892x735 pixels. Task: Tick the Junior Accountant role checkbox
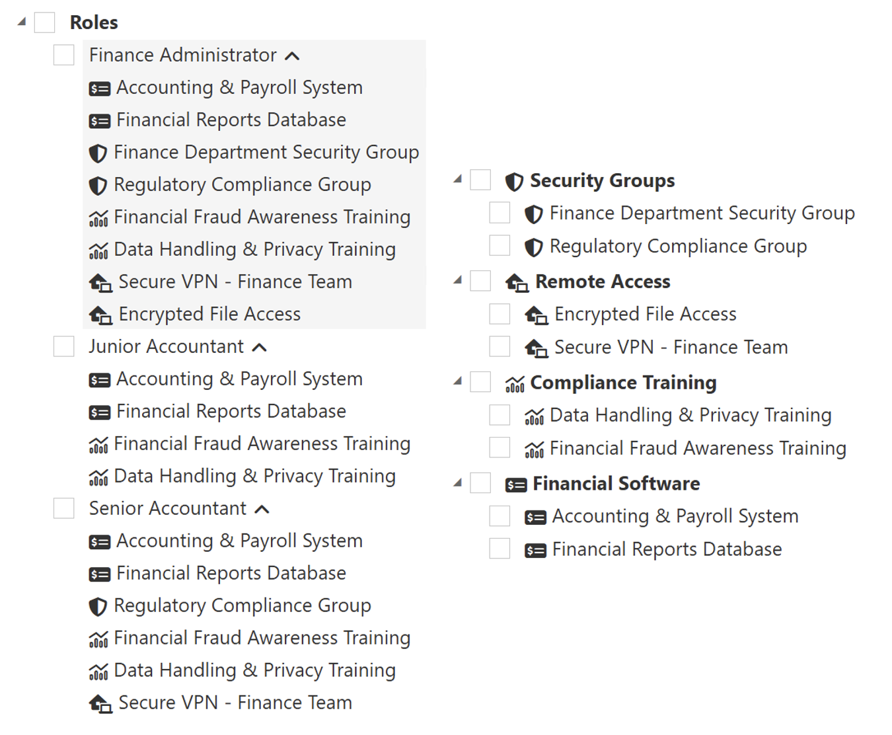point(64,346)
